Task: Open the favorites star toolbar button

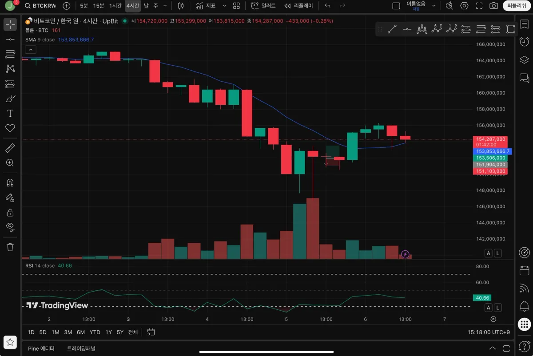Action: click(10, 342)
